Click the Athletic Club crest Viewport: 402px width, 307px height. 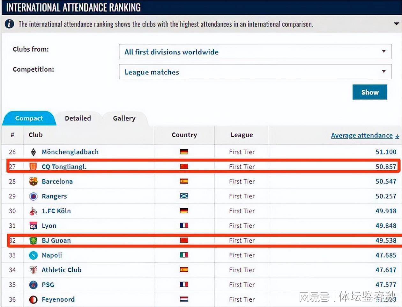pos(33,270)
